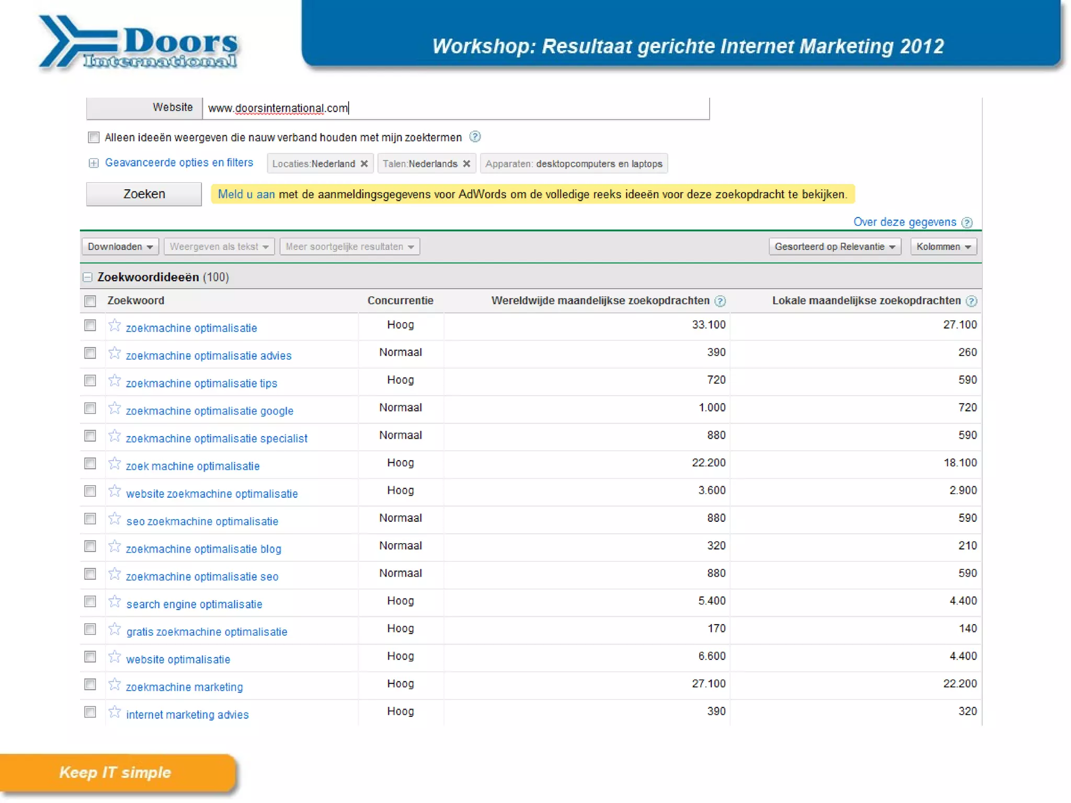Star the 'zoekmachine optimalisatie tips' keyword
Viewport: 1071px width, 803px height.
(x=115, y=381)
